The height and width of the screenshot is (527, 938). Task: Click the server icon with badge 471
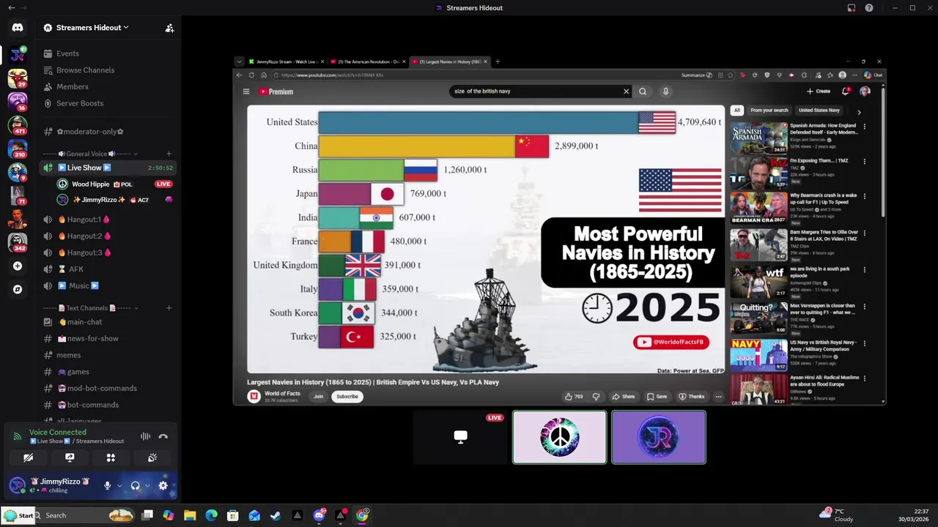click(18, 125)
